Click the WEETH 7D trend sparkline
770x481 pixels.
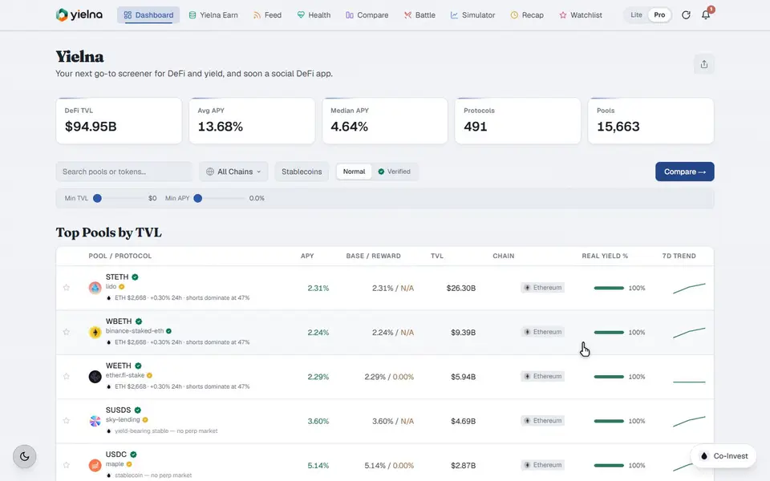click(x=689, y=382)
